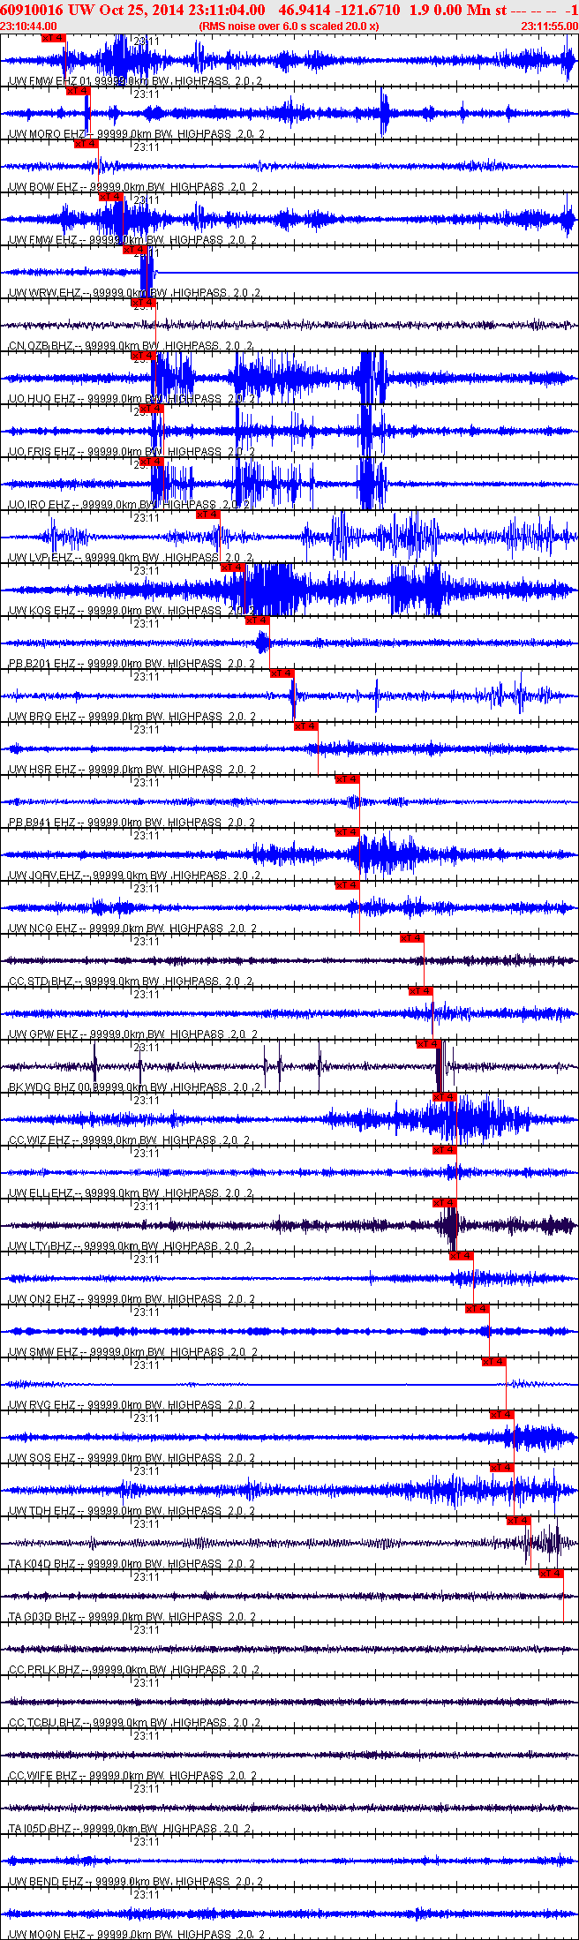Select station label UW JORV EHZ
This screenshot has height=1940, width=579.
click(45, 876)
